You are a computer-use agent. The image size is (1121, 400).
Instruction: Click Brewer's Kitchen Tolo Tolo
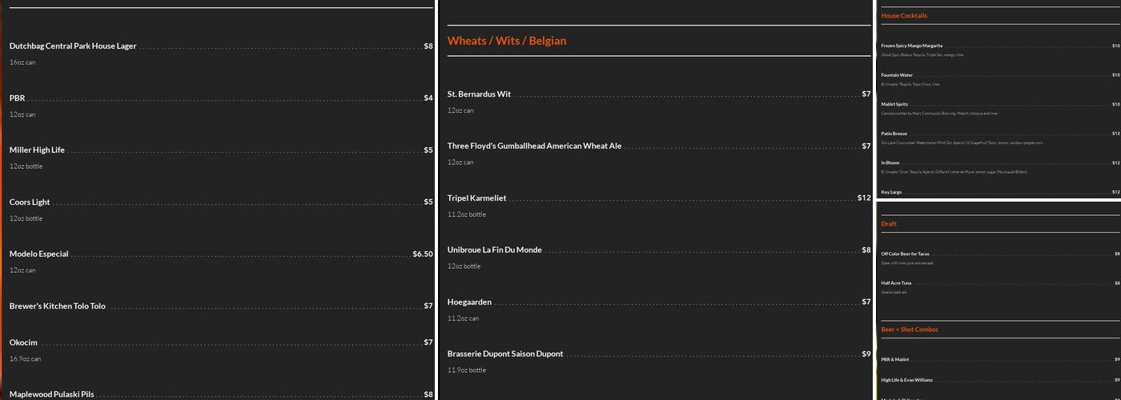pyautogui.click(x=58, y=306)
